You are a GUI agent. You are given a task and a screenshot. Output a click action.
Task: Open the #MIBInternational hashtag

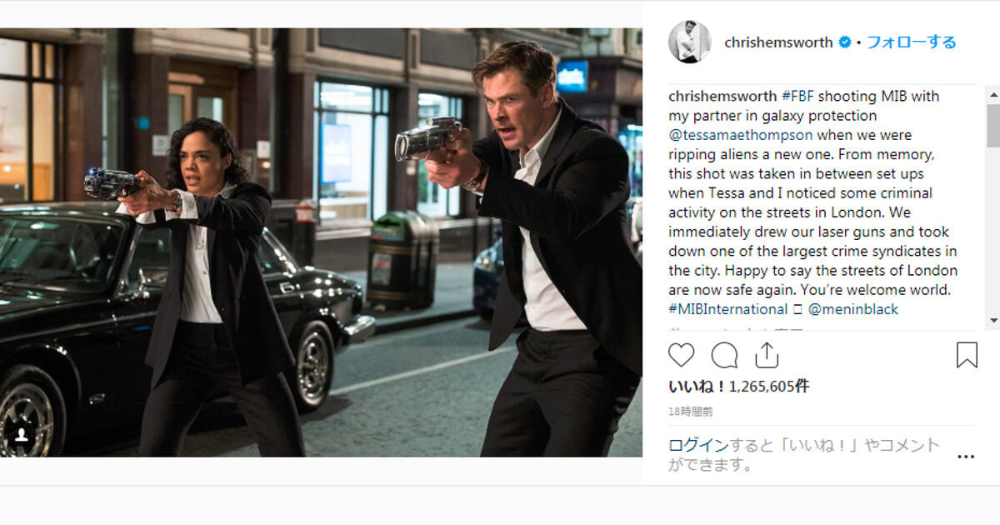(727, 309)
